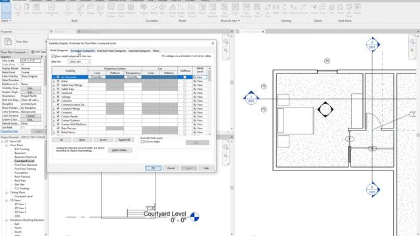Pick the Level datum tool

coord(314,9)
